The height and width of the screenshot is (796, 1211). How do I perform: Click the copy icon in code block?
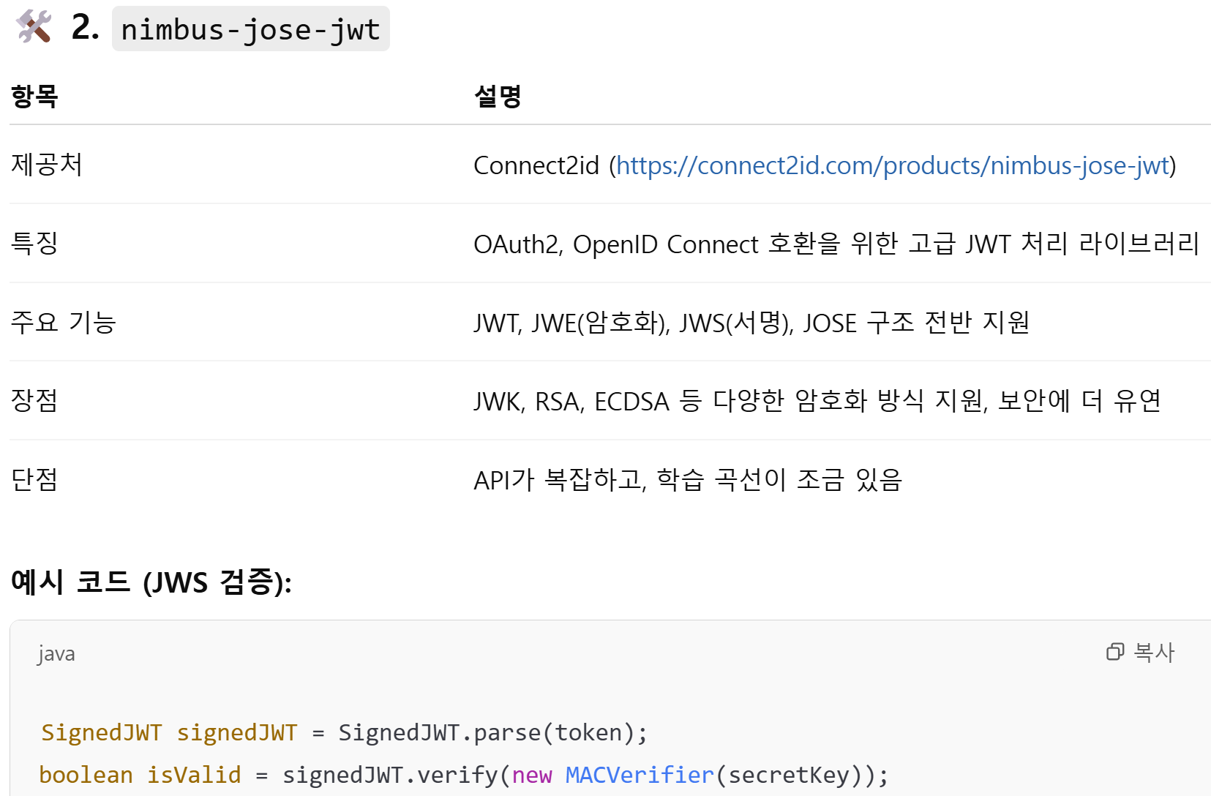coord(1115,652)
